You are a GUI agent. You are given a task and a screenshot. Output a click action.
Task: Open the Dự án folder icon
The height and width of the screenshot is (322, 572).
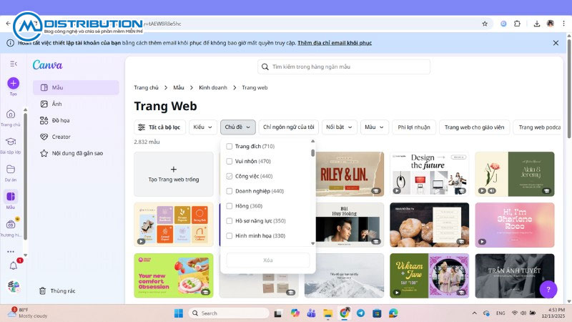coord(11,169)
